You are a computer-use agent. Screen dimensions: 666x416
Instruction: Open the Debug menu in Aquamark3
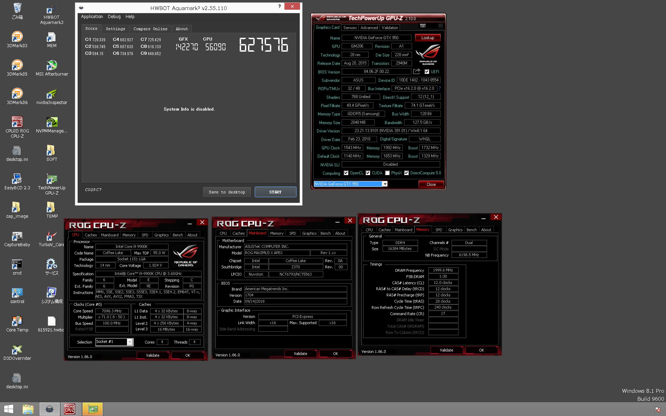pyautogui.click(x=114, y=17)
